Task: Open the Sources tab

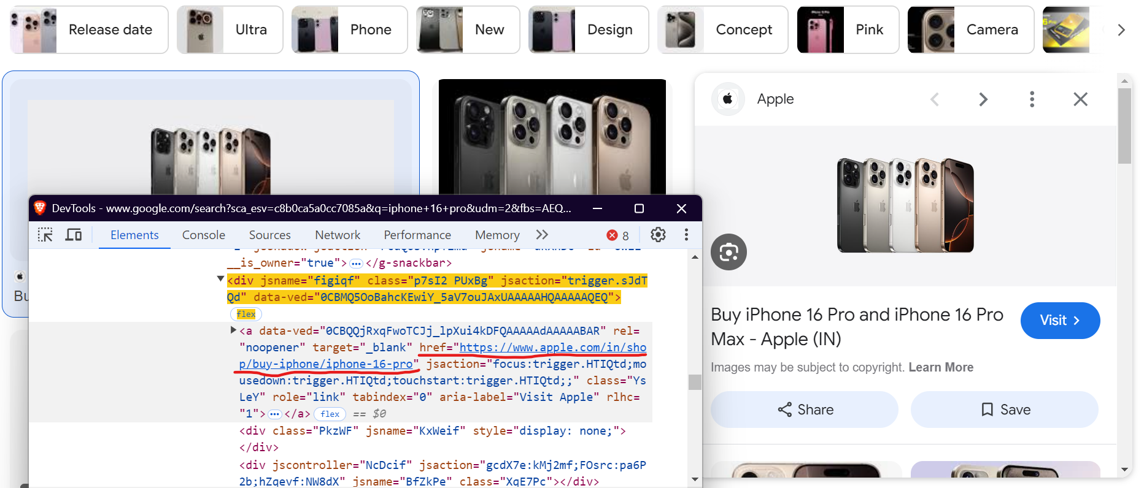Action: pyautogui.click(x=270, y=235)
